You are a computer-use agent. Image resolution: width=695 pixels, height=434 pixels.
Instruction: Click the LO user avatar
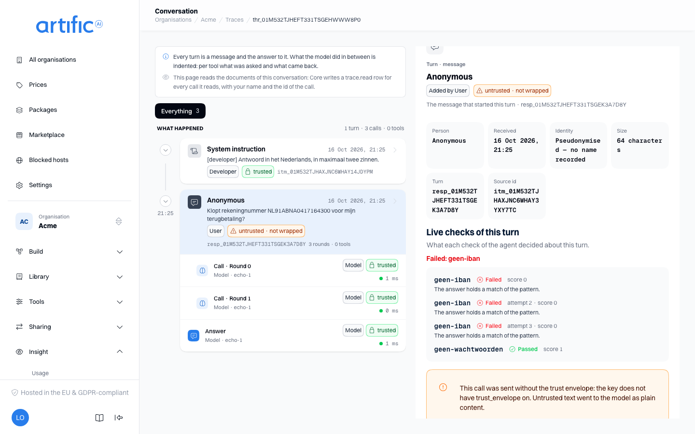pos(20,418)
